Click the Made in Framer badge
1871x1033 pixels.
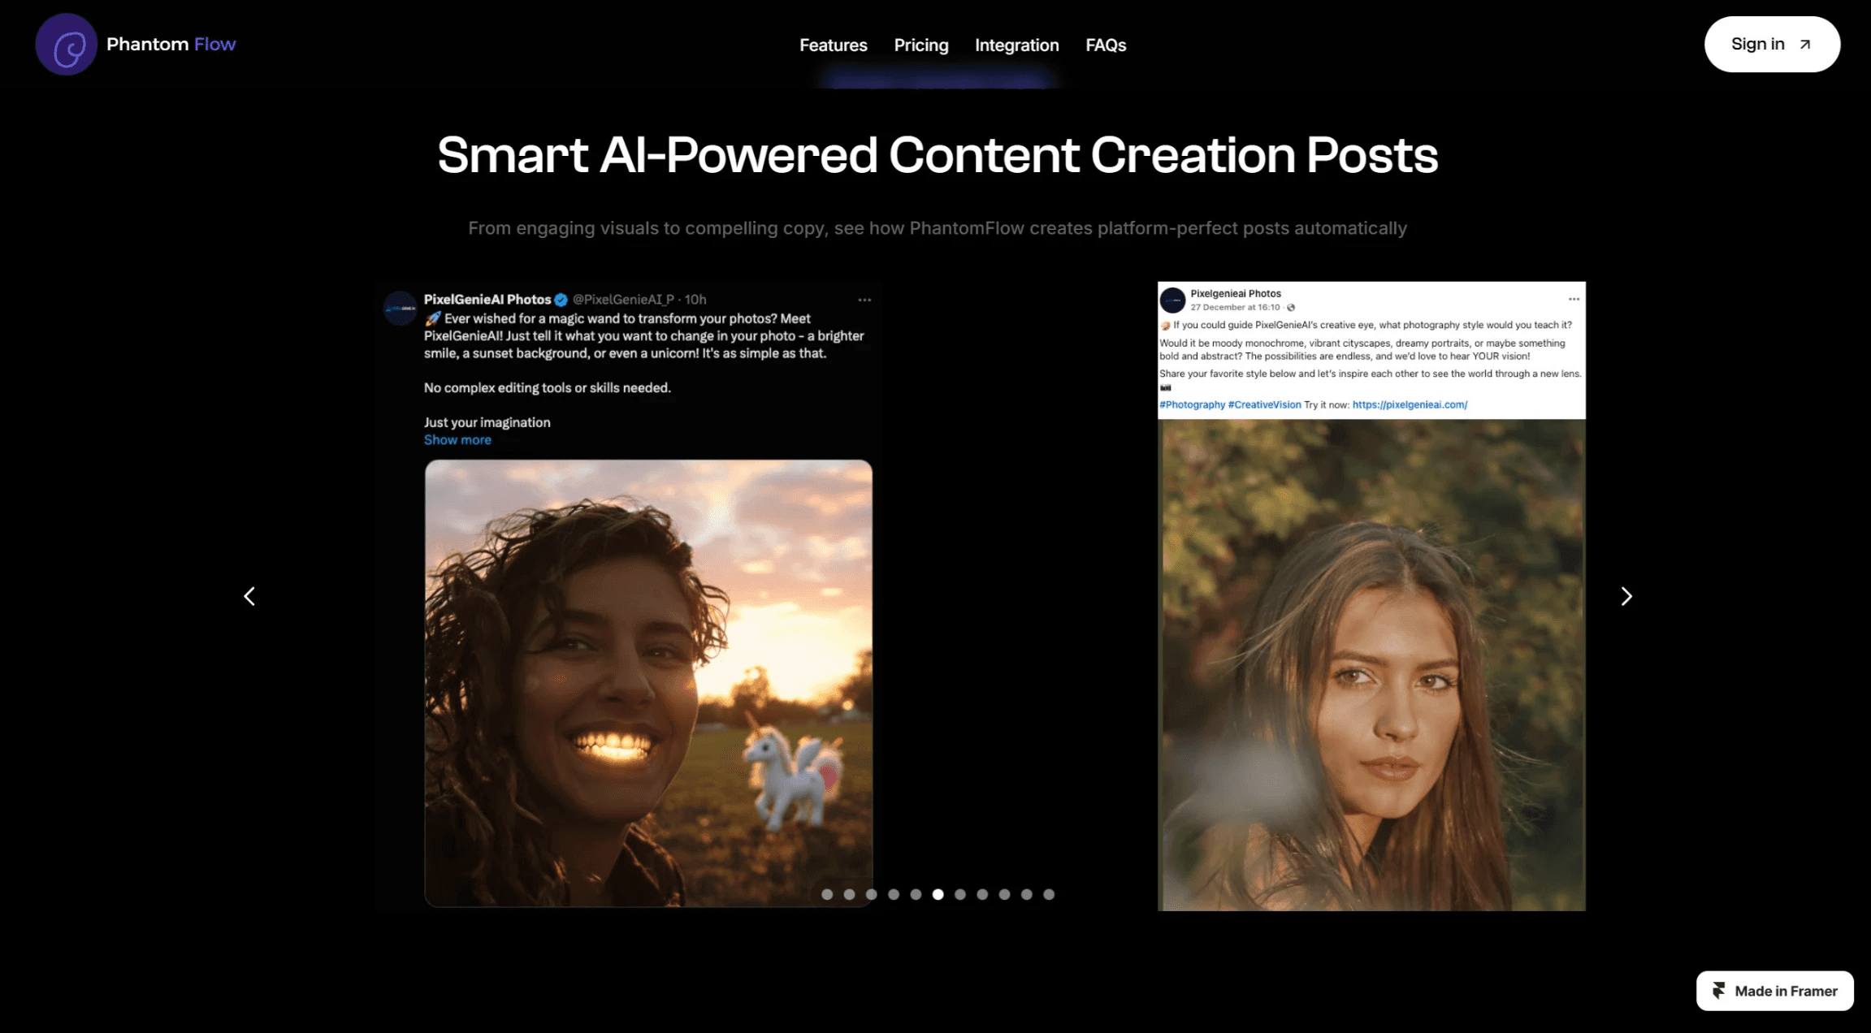pos(1774,991)
